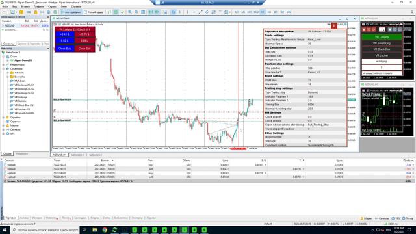This screenshot has width=416, height=234.
Task: Select the trendline drawing tool
Action: click(x=200, y=12)
